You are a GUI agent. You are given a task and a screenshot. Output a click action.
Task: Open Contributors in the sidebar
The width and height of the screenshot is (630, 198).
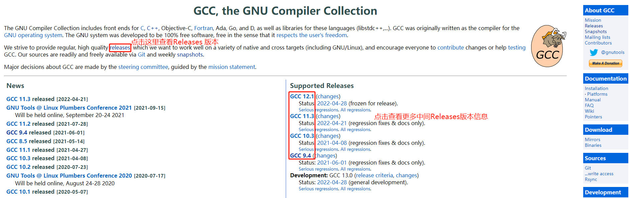[x=598, y=43]
